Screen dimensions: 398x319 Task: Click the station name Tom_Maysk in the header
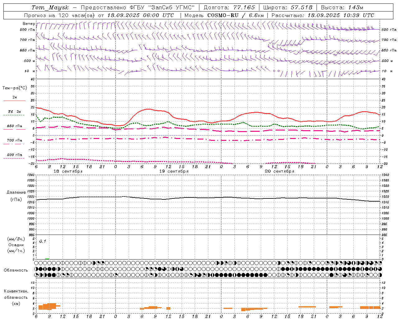click(50, 7)
